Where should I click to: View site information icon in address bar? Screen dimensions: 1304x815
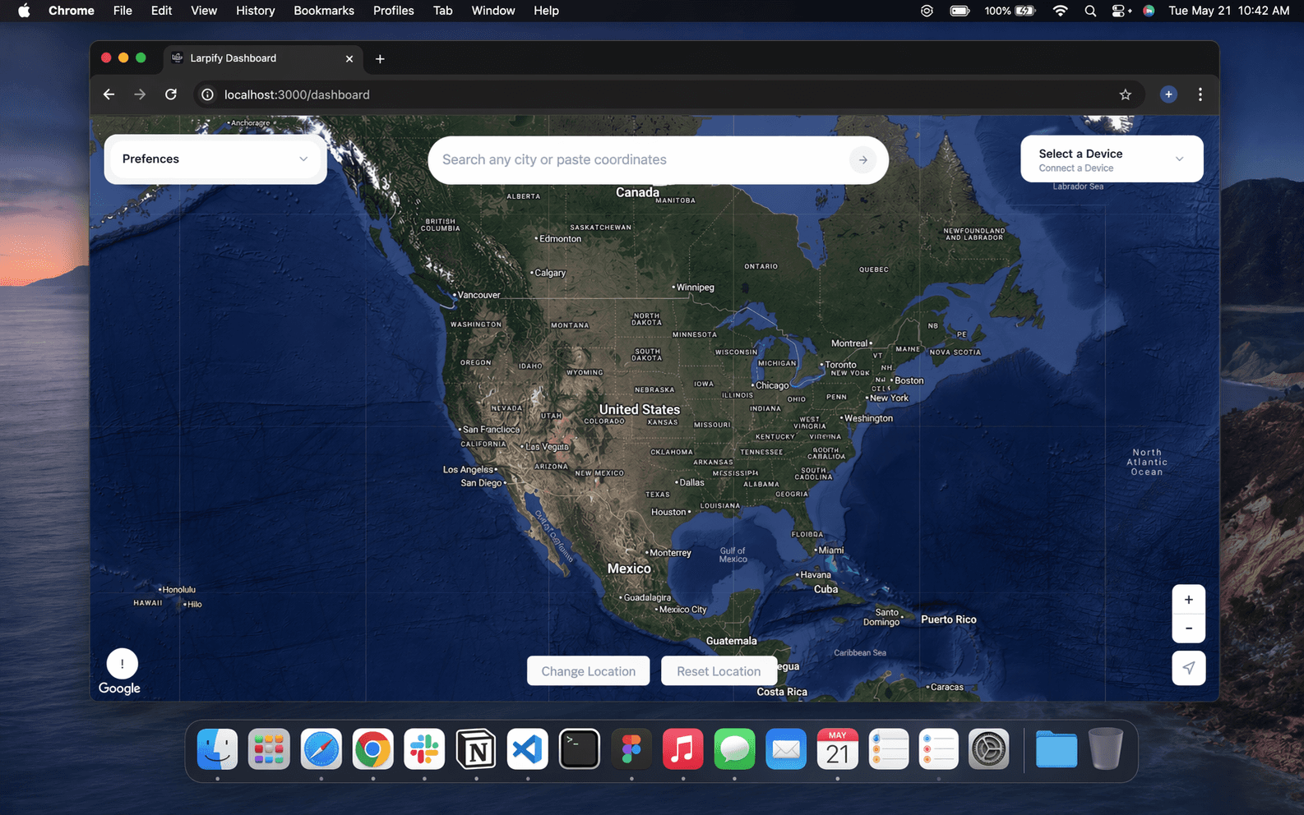(x=207, y=94)
